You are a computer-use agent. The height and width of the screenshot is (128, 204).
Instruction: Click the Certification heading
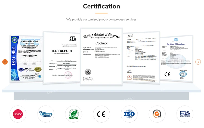101,6
